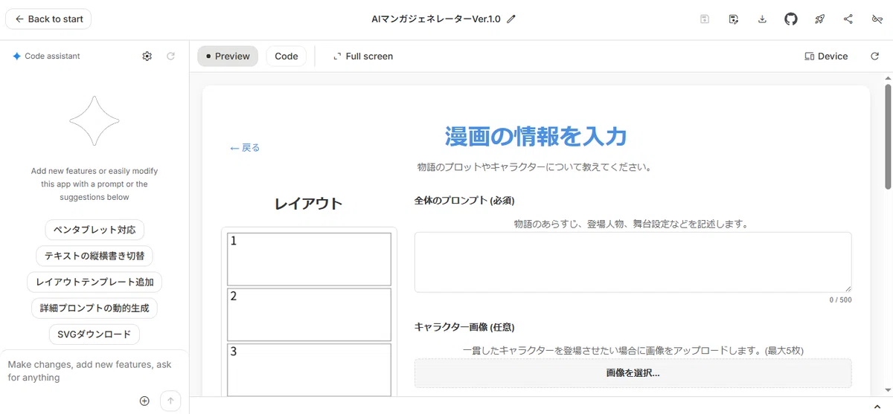893x414 pixels.
Task: Choose the レイアウトテンプレート追加 suggestion
Action: pyautogui.click(x=95, y=282)
